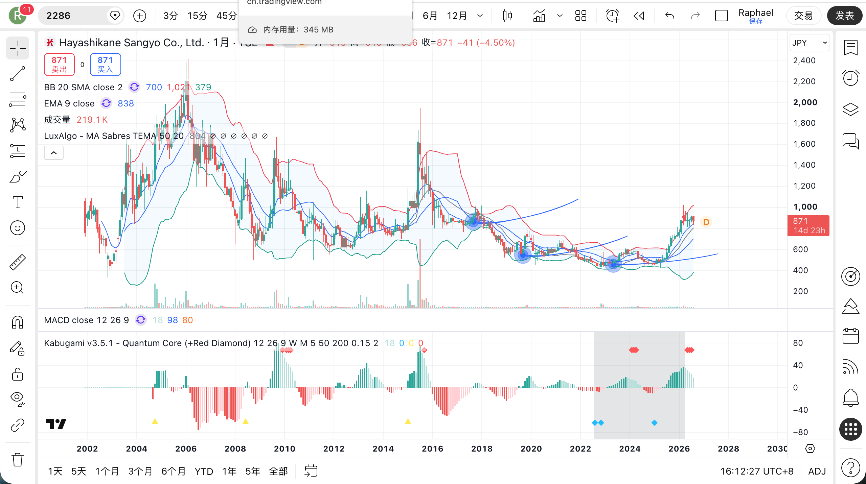Open the go to date picker
This screenshot has height=484, width=866.
pyautogui.click(x=311, y=471)
